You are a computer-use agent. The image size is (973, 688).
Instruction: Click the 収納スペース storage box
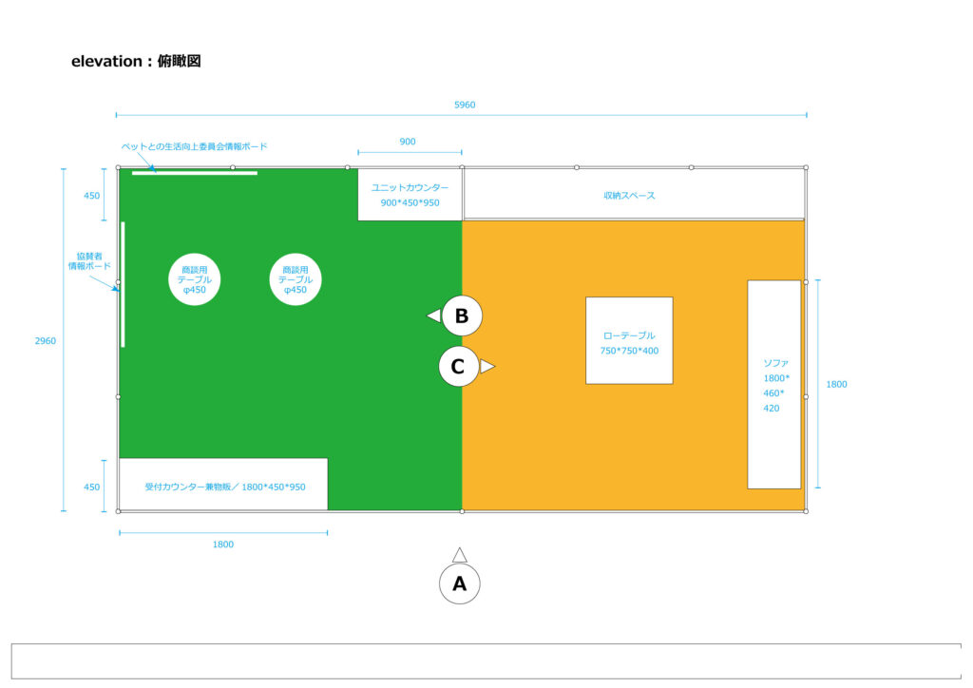[x=634, y=195]
